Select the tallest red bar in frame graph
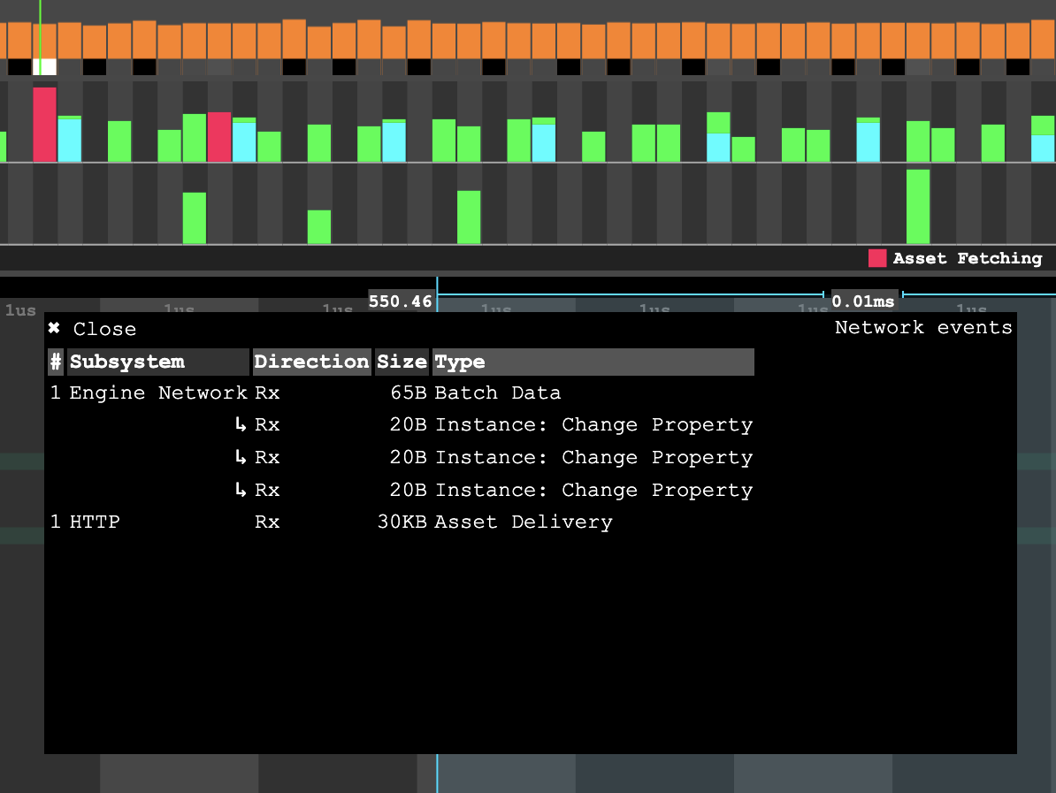1056x793 pixels. [44, 125]
